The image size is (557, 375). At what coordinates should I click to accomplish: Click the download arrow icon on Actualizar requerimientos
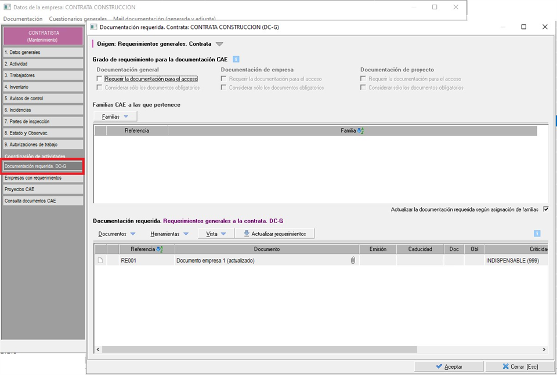(x=246, y=234)
